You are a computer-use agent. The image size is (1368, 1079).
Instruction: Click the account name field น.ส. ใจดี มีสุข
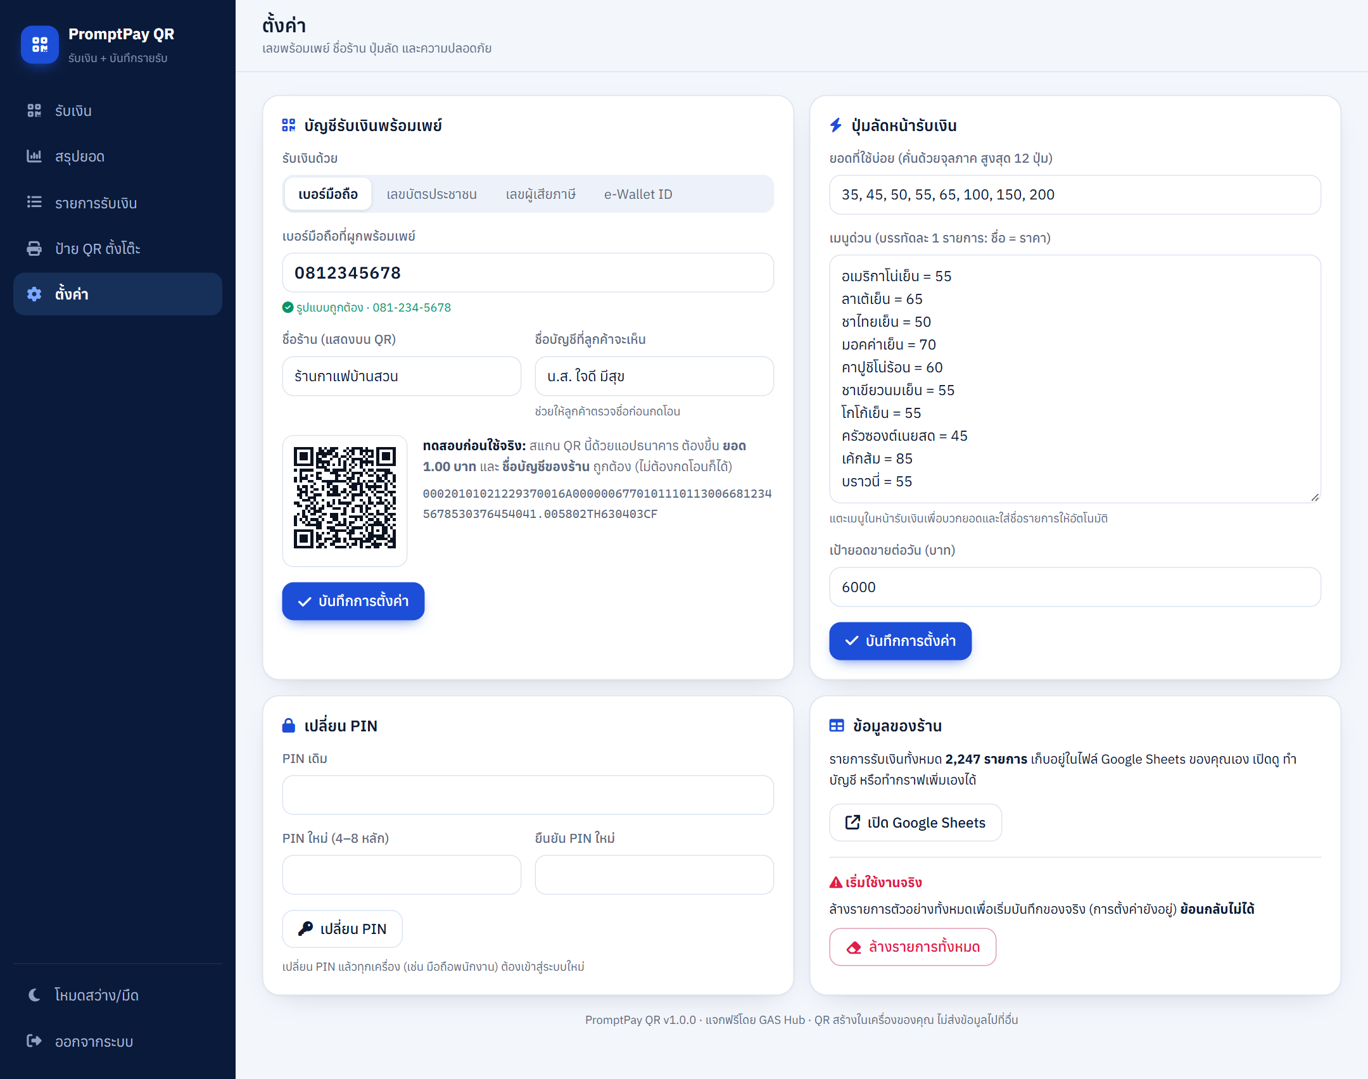[654, 376]
